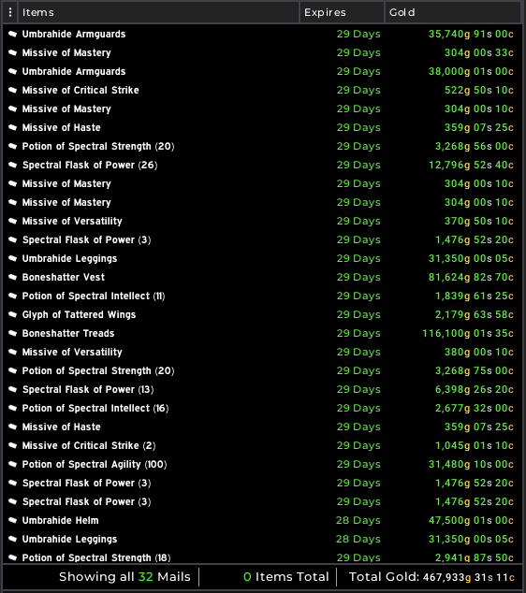Click mail icon for Umbrahide Armguards 38,000g row
This screenshot has height=593, width=526.
tap(12, 71)
